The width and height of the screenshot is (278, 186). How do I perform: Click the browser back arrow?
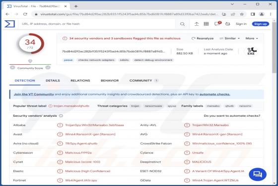7,14
